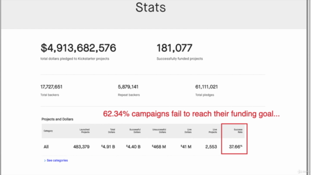Select 'total dollars pledged to Kickstarter projects' caption
The width and height of the screenshot is (311, 175).
point(75,59)
